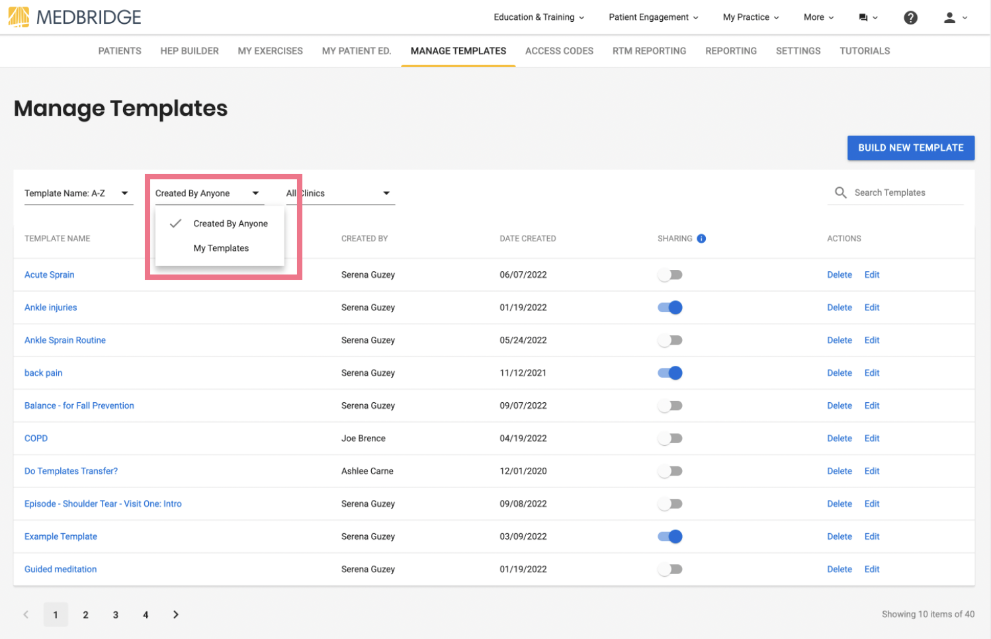The image size is (991, 639).
Task: Toggle sharing for Acute Sprain
Action: (x=669, y=275)
